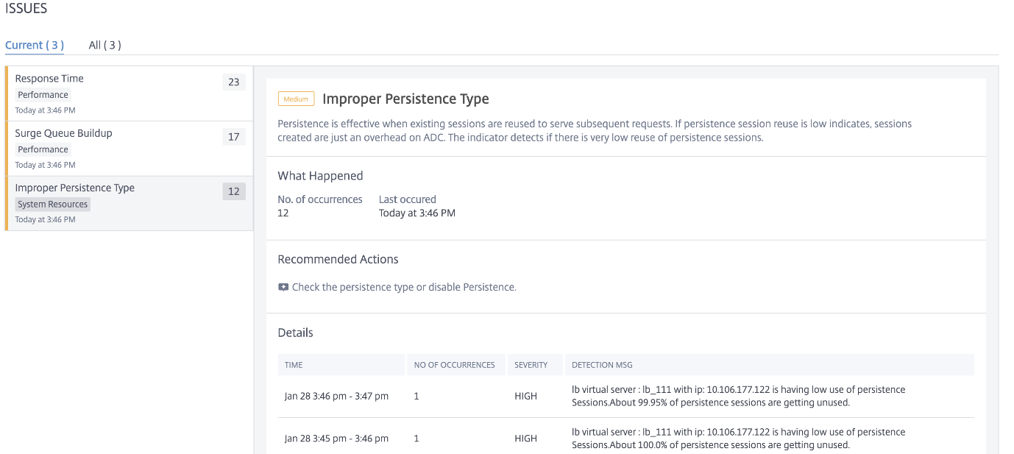Click the Performance tag under Surge Queue Buildup

[x=43, y=149]
